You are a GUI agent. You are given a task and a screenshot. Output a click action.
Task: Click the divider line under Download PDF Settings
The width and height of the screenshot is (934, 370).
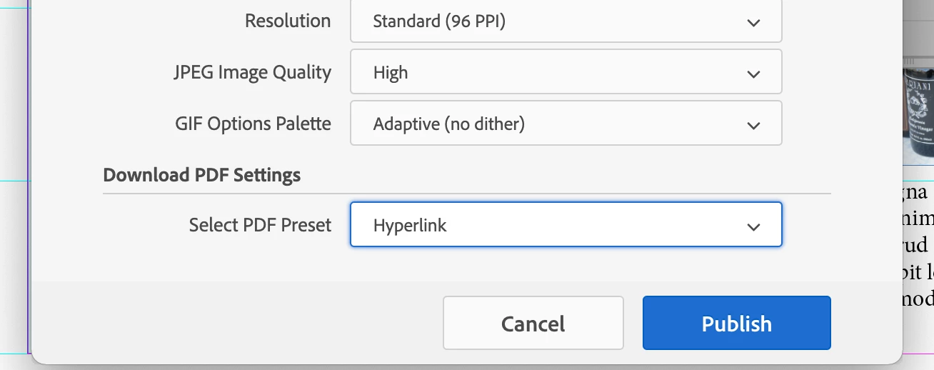466,194
